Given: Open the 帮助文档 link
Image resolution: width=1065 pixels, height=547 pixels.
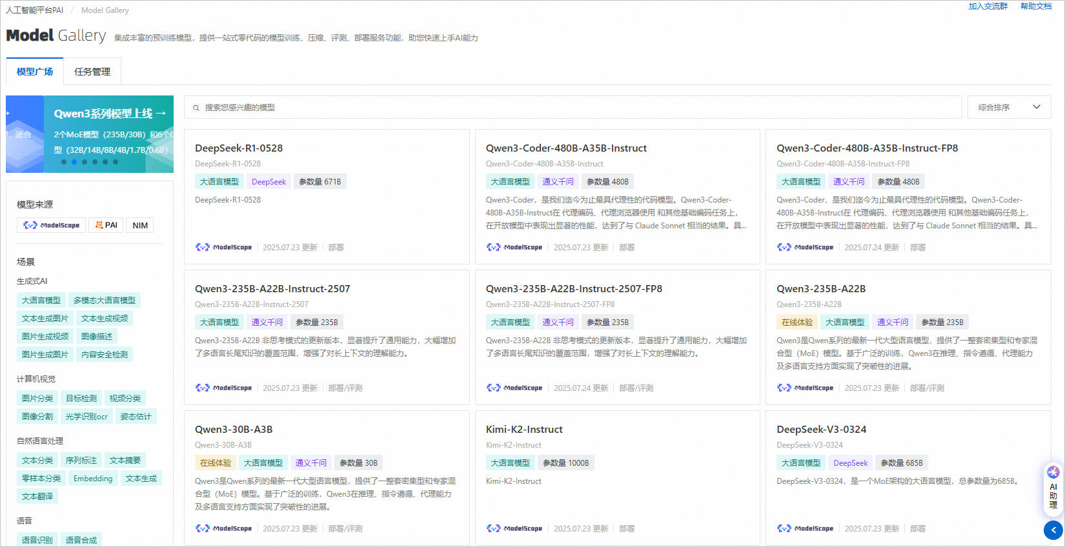Looking at the screenshot, I should (1036, 6).
